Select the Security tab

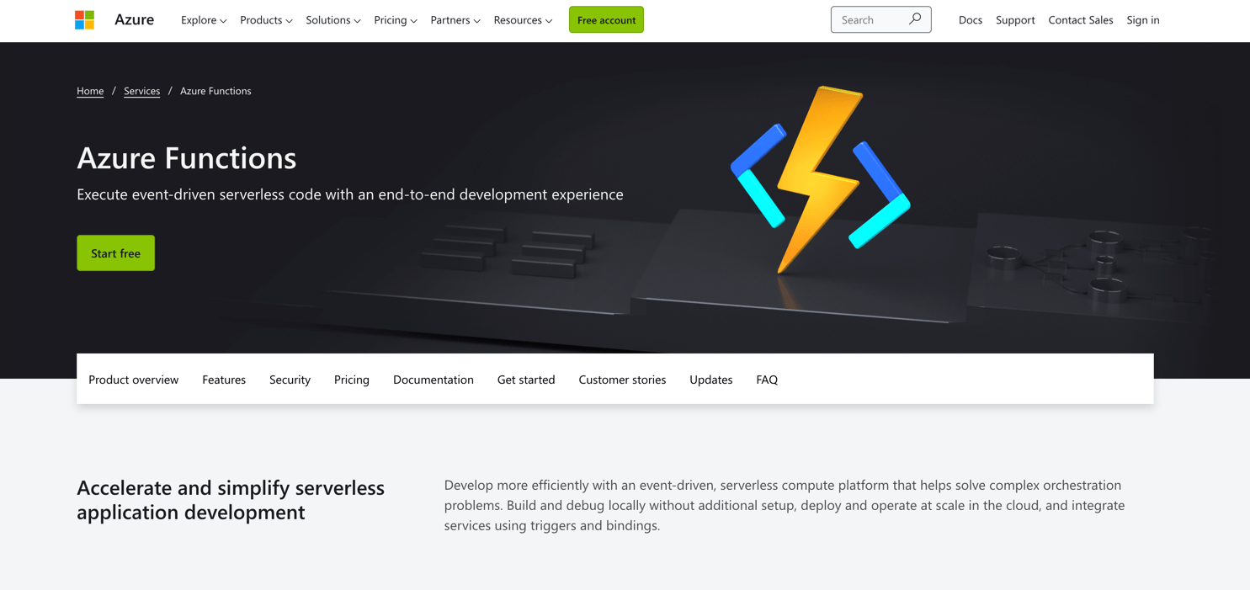pos(290,380)
